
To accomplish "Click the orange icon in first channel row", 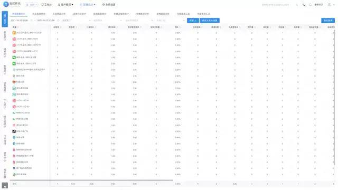I will pos(14,33).
